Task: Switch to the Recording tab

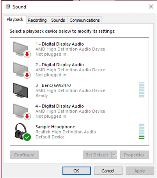Action: coord(37,20)
